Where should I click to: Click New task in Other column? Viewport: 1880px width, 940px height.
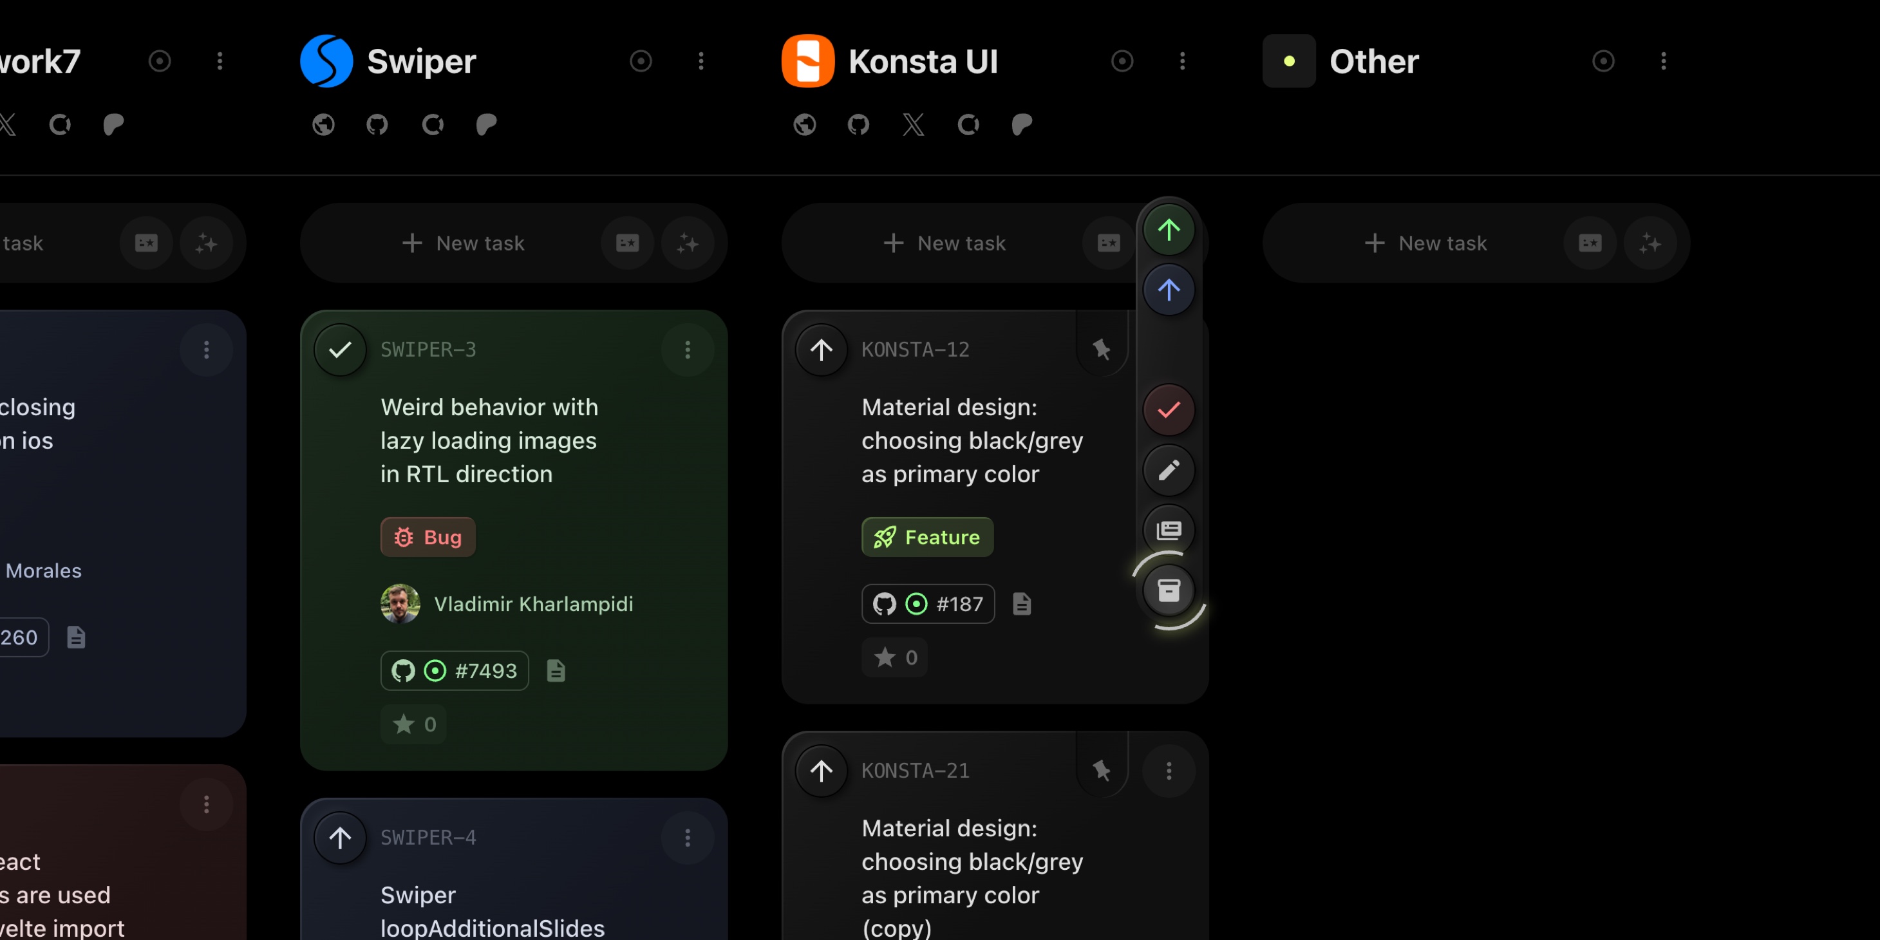(1425, 243)
